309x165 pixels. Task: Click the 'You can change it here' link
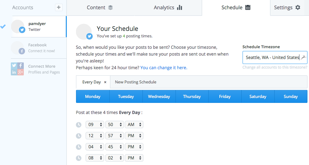(x=164, y=67)
